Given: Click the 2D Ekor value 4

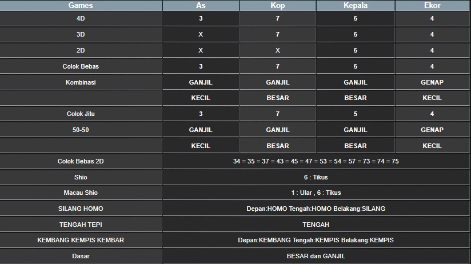Looking at the screenshot, I should pyautogui.click(x=432, y=50).
